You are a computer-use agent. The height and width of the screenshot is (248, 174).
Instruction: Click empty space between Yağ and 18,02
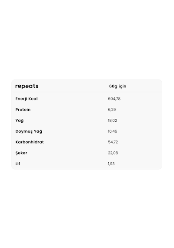[x=66, y=121]
